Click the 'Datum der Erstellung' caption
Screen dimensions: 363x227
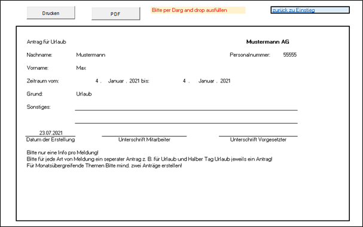tap(50, 140)
